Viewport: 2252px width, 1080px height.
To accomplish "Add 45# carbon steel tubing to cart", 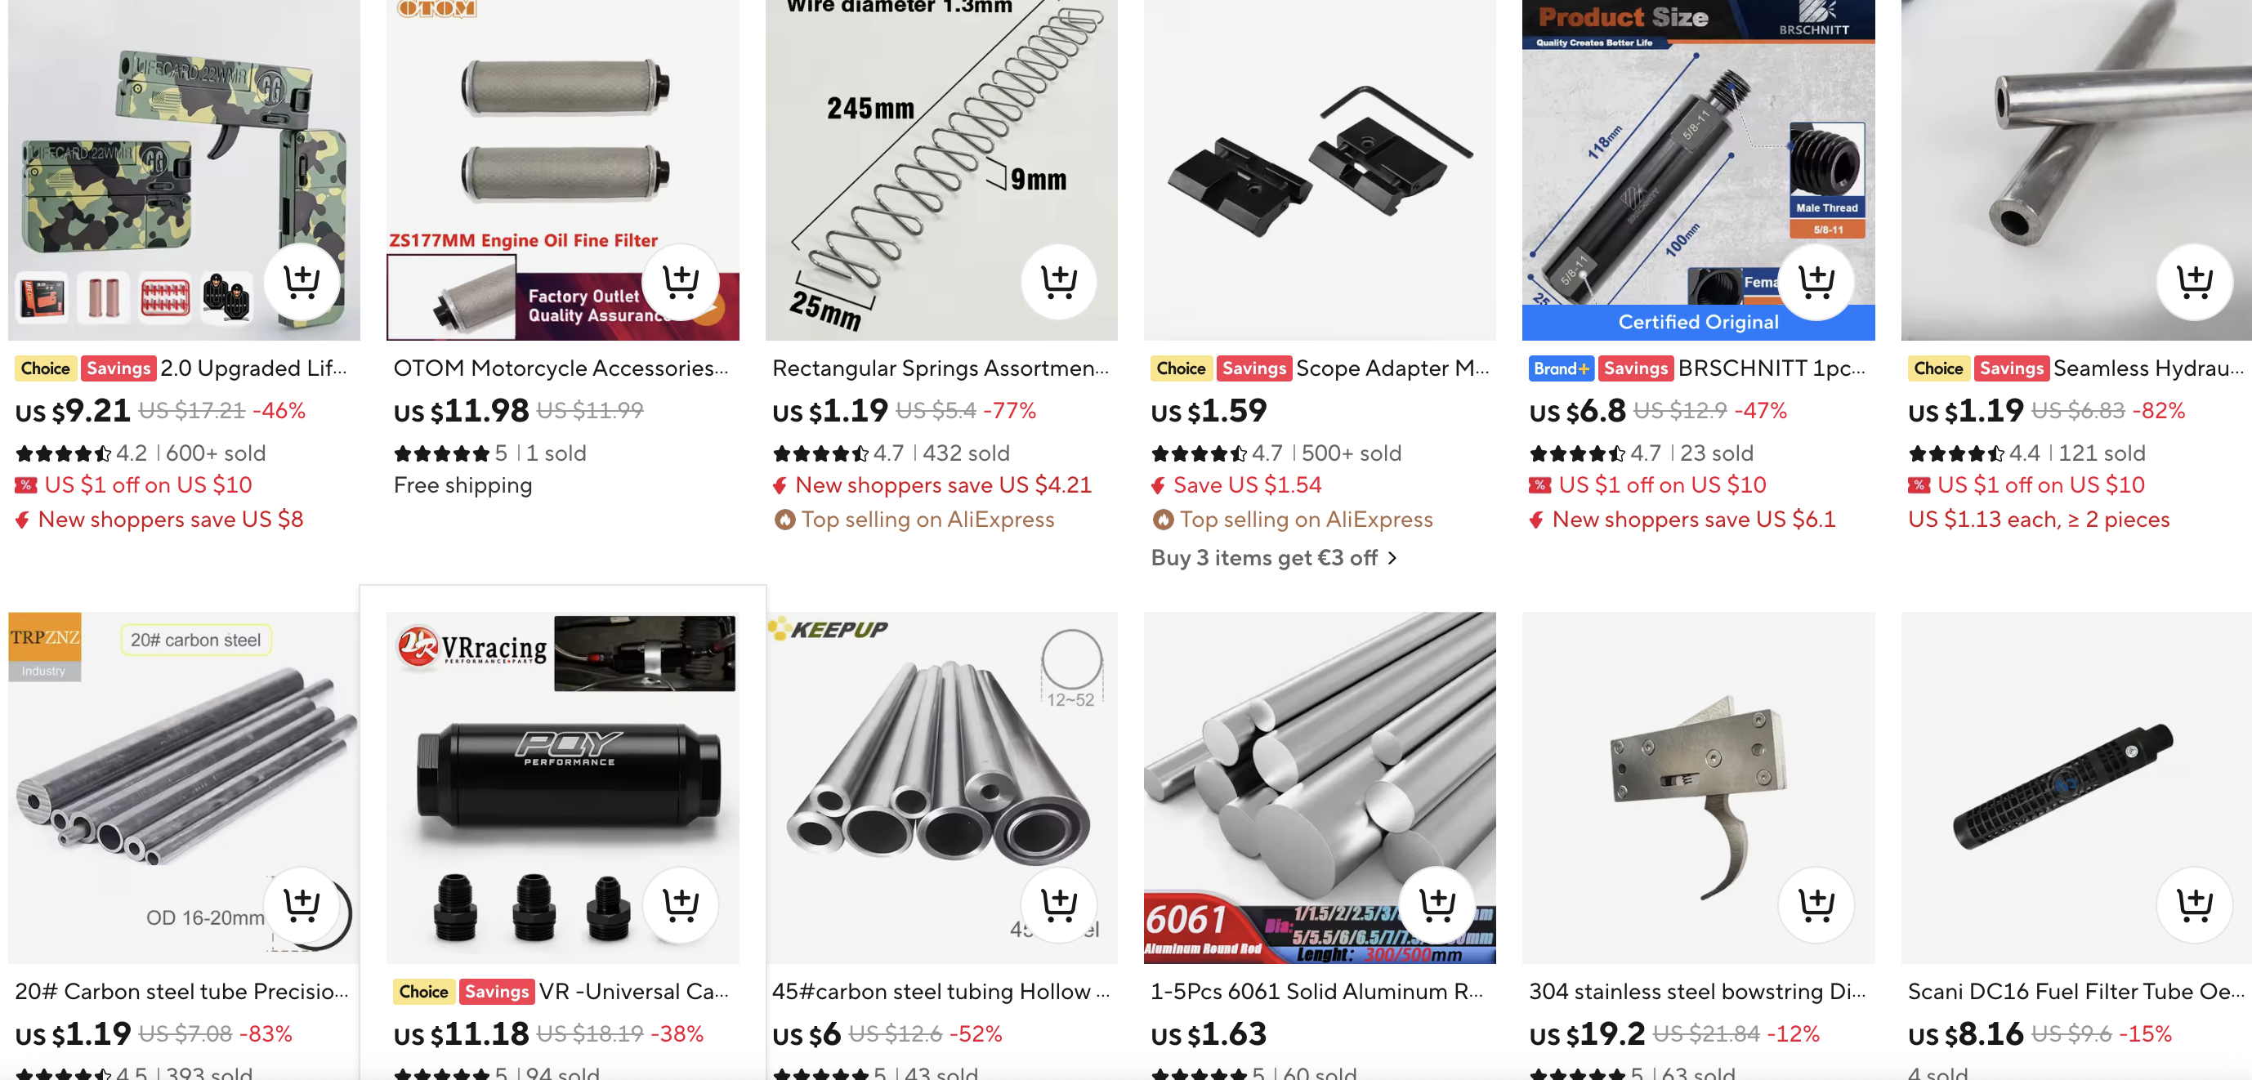I will click(1059, 904).
